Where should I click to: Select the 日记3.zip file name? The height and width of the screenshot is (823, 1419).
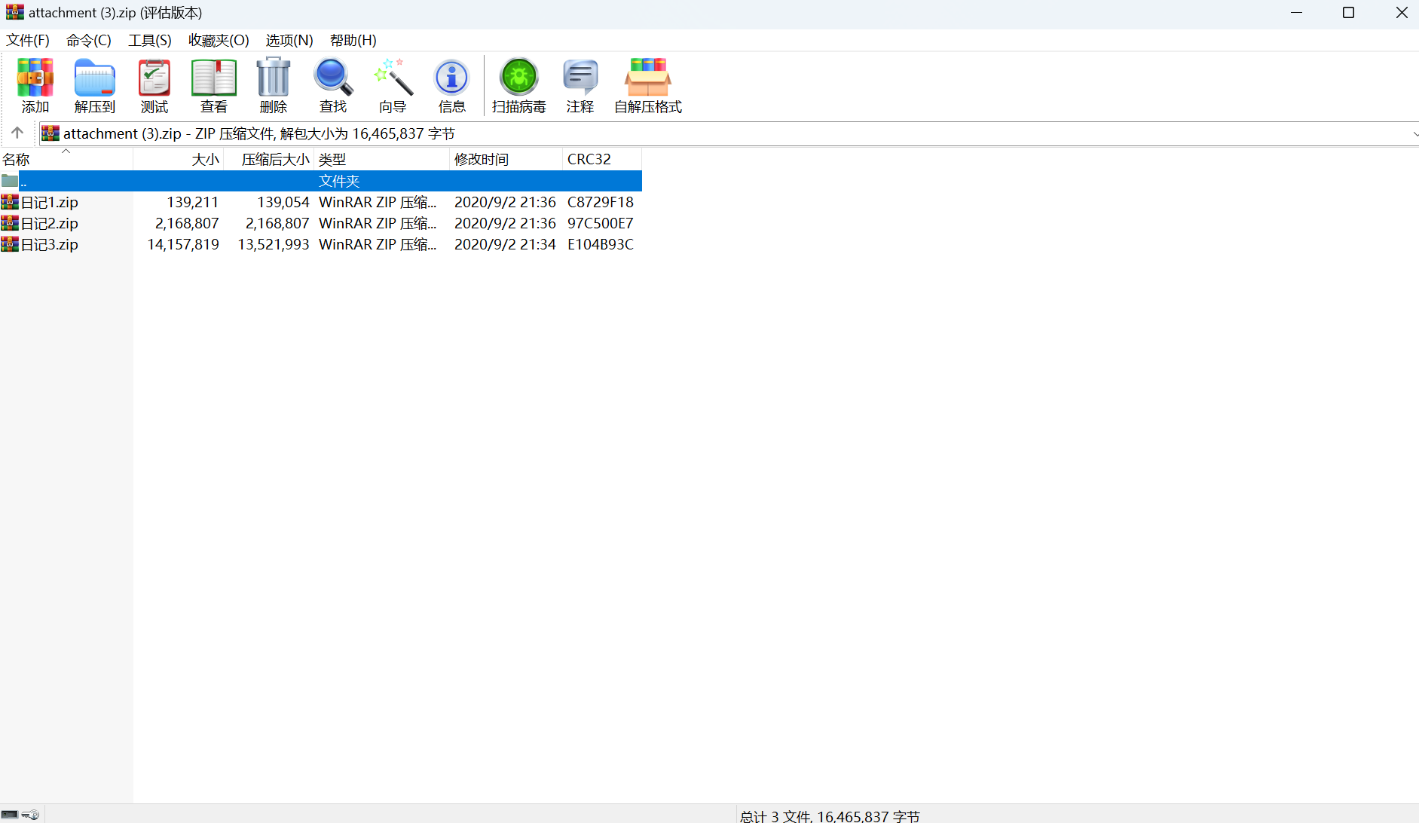tap(50, 244)
